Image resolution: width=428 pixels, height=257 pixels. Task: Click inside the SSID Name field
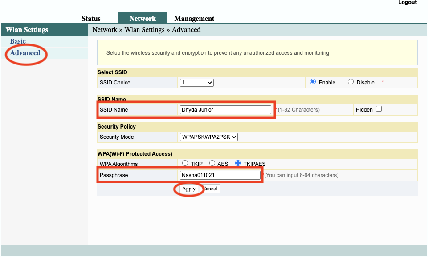click(225, 109)
